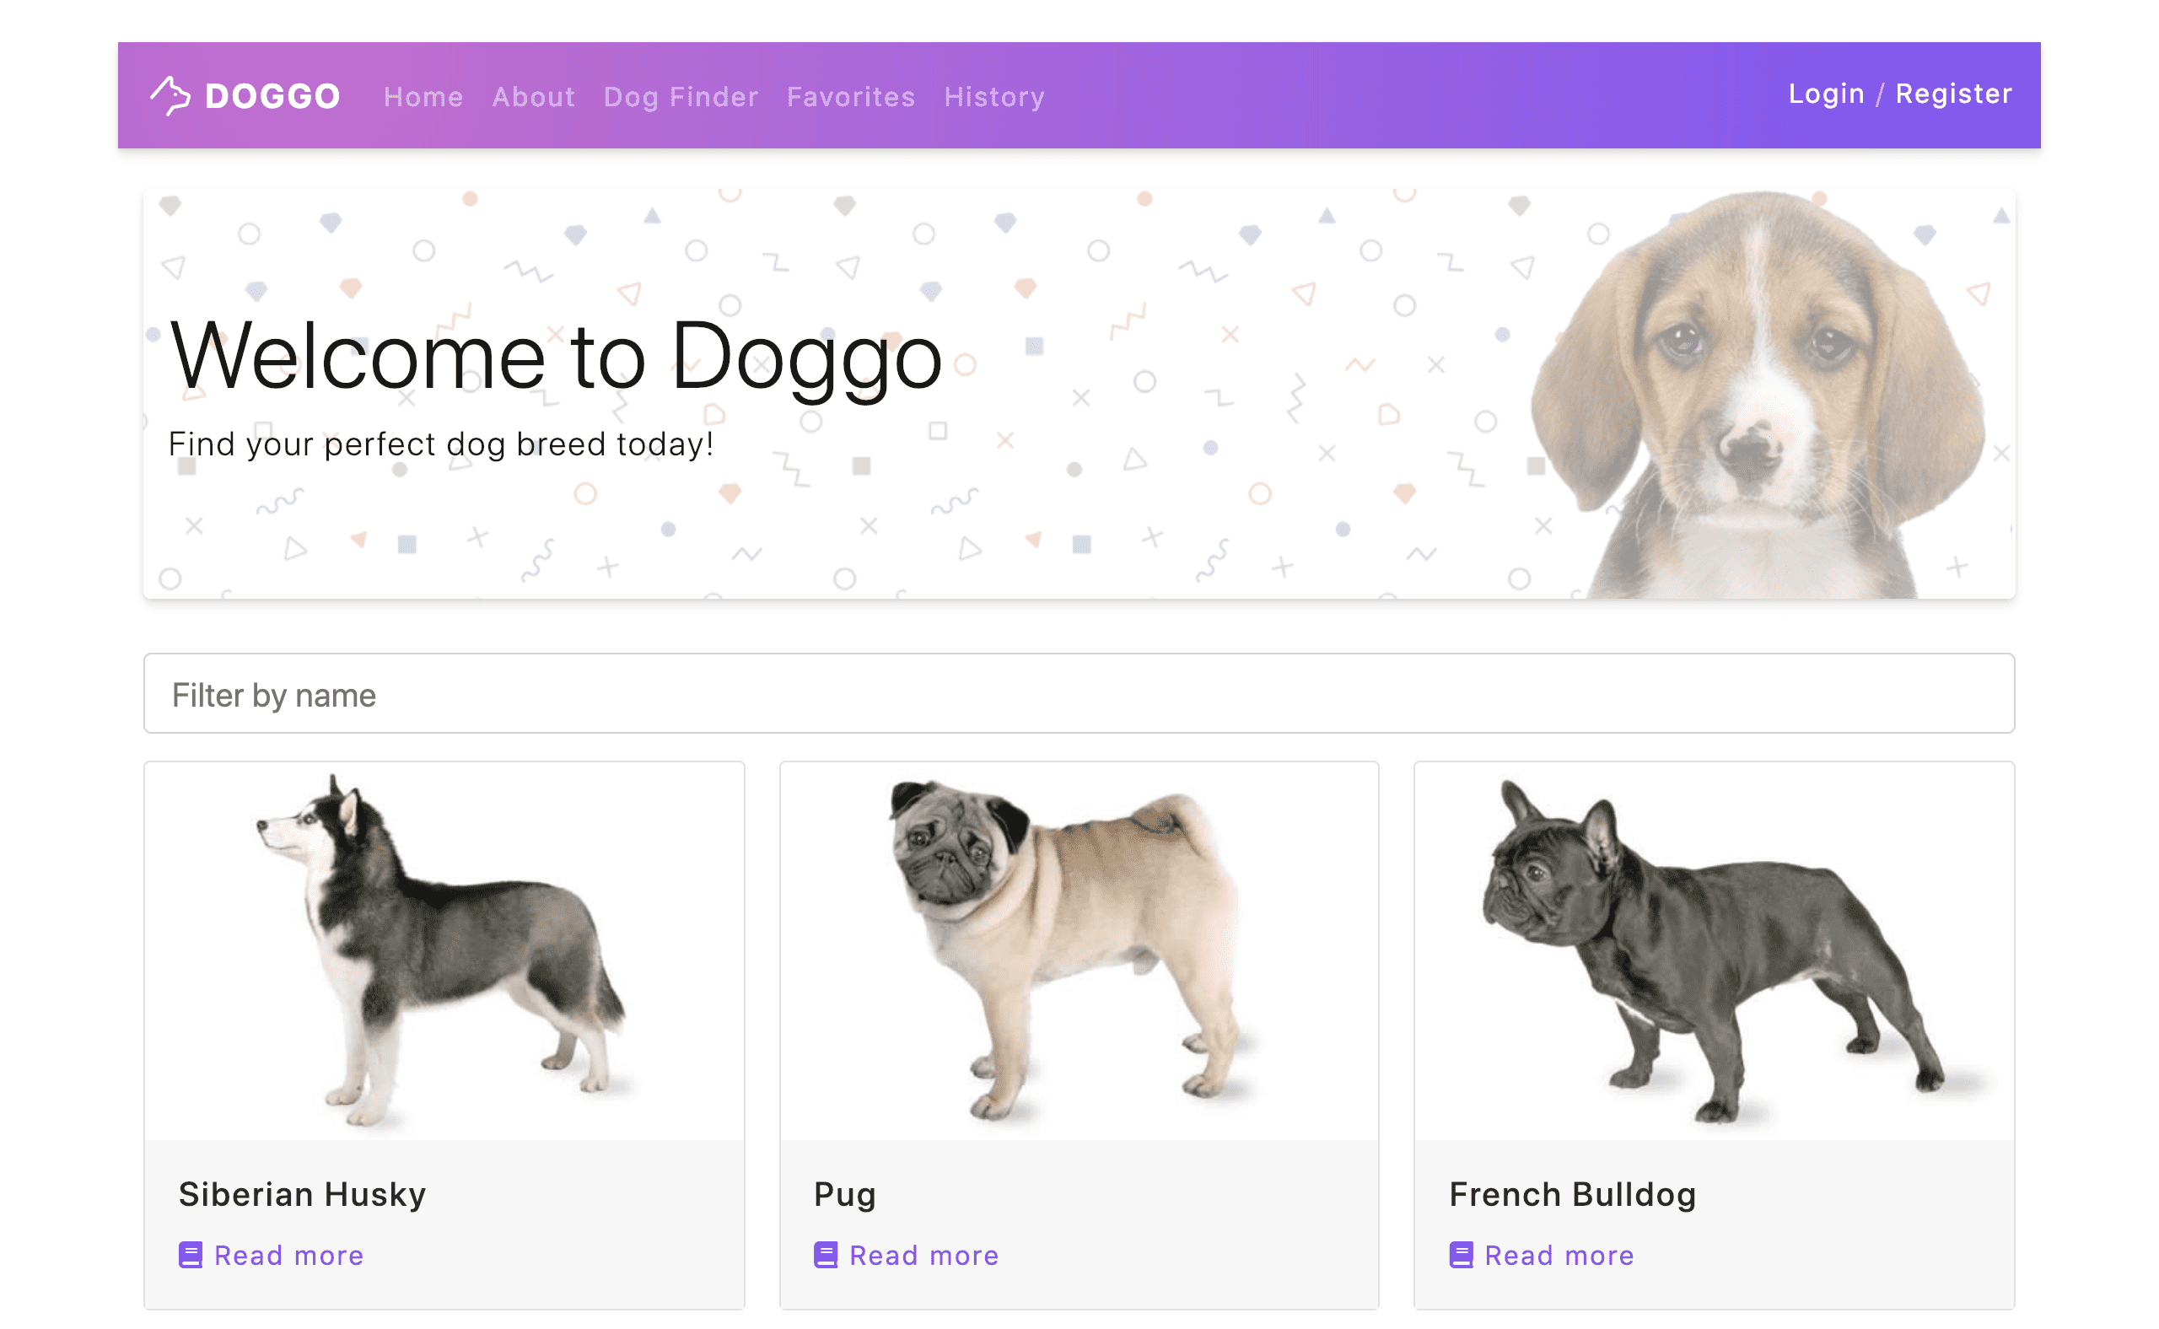This screenshot has height=1329, width=2159.
Task: Select the Siberian Husky photo
Action: (x=444, y=951)
